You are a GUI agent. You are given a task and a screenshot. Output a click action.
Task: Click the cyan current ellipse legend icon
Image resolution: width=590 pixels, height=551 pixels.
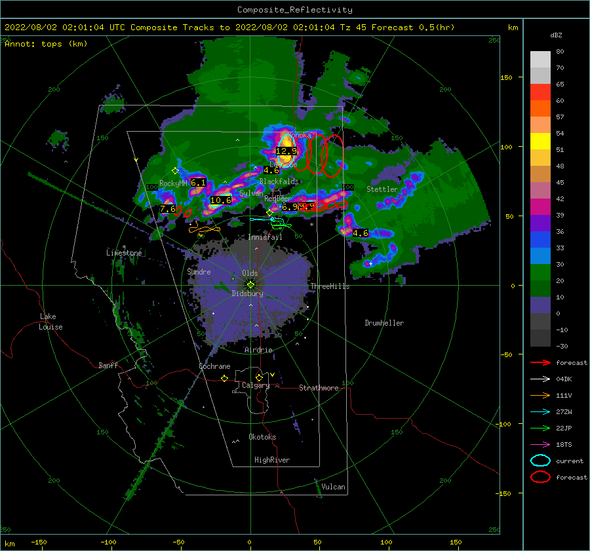click(x=540, y=461)
